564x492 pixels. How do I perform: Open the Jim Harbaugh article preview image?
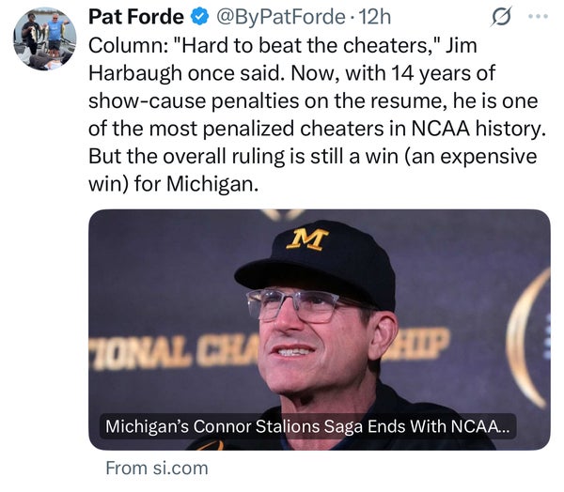[x=320, y=330]
